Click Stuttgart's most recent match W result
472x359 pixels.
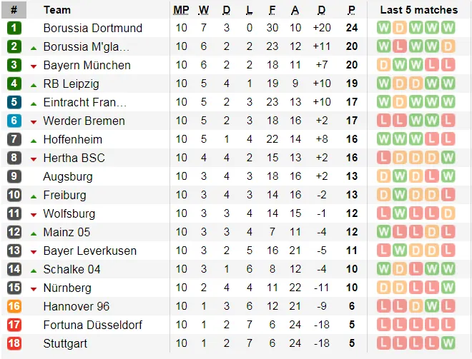point(448,344)
